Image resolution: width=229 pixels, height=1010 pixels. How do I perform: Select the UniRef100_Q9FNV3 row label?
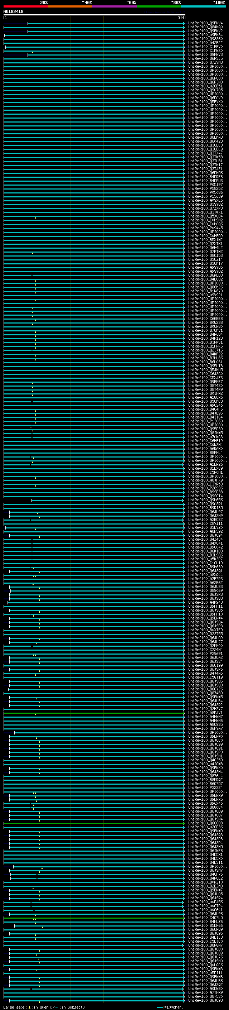tap(205, 54)
